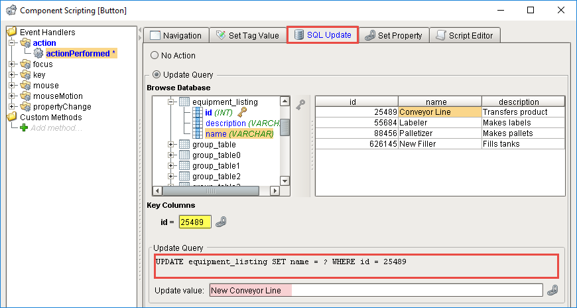
Task: Expand the mouseMotion event folder
Action: [12, 96]
